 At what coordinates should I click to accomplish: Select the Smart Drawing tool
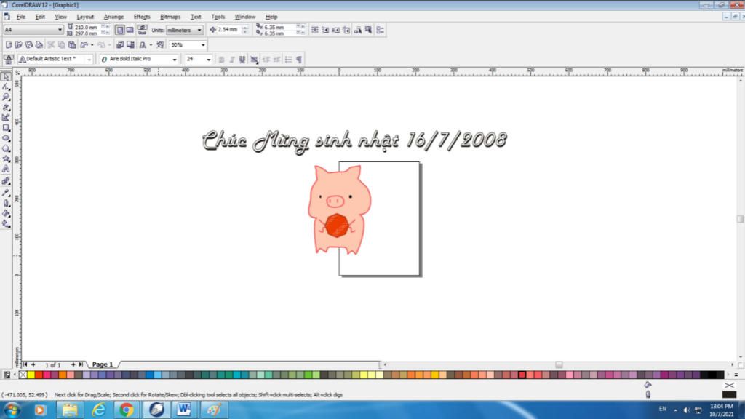pyautogui.click(x=6, y=117)
